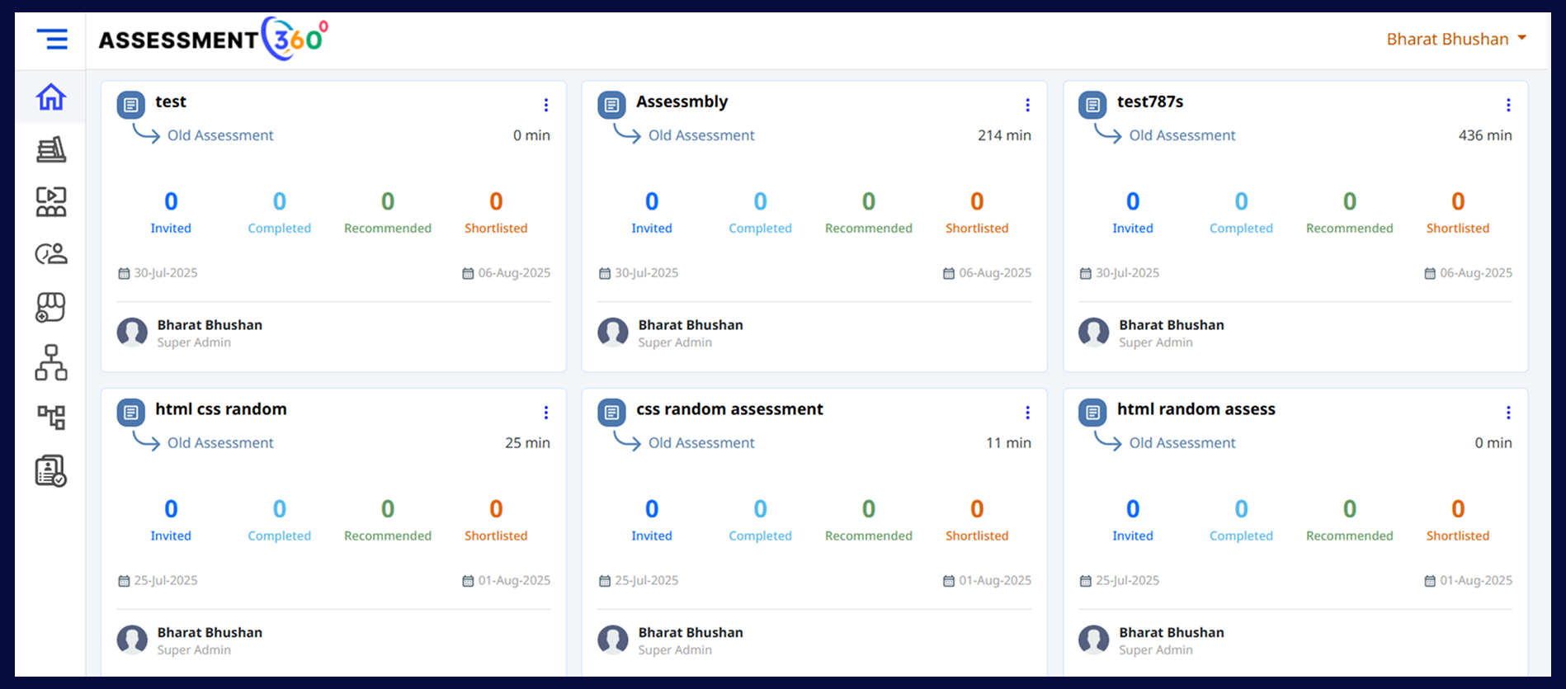Screen dimensions: 1566x689
Task: Open the test787s assessment title
Action: pos(1150,101)
